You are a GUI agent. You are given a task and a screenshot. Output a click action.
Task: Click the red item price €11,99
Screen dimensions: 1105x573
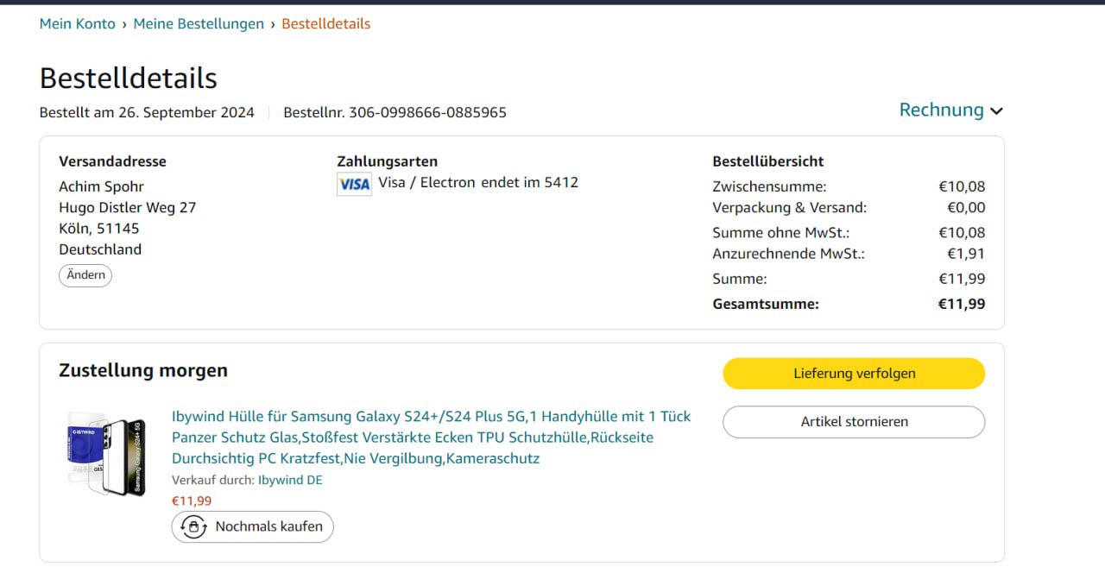(x=192, y=501)
